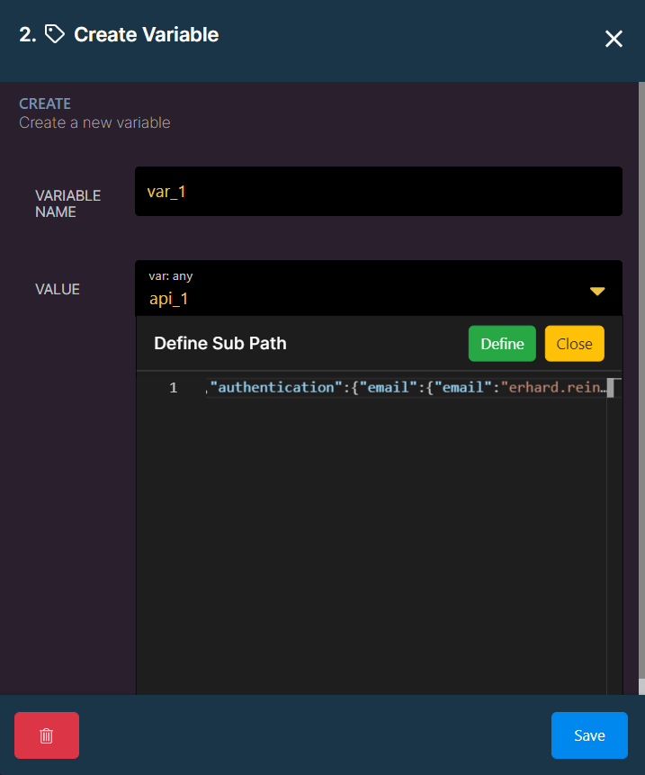
Task: Click "Create a new variable" description
Action: pos(94,122)
